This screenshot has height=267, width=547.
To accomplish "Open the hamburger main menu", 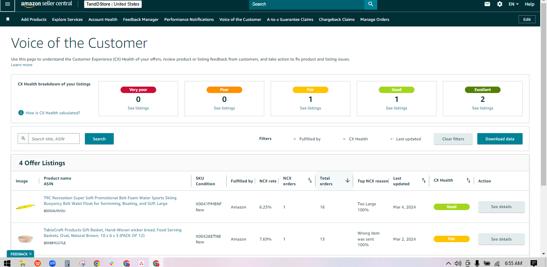I will pyautogui.click(x=8, y=4).
